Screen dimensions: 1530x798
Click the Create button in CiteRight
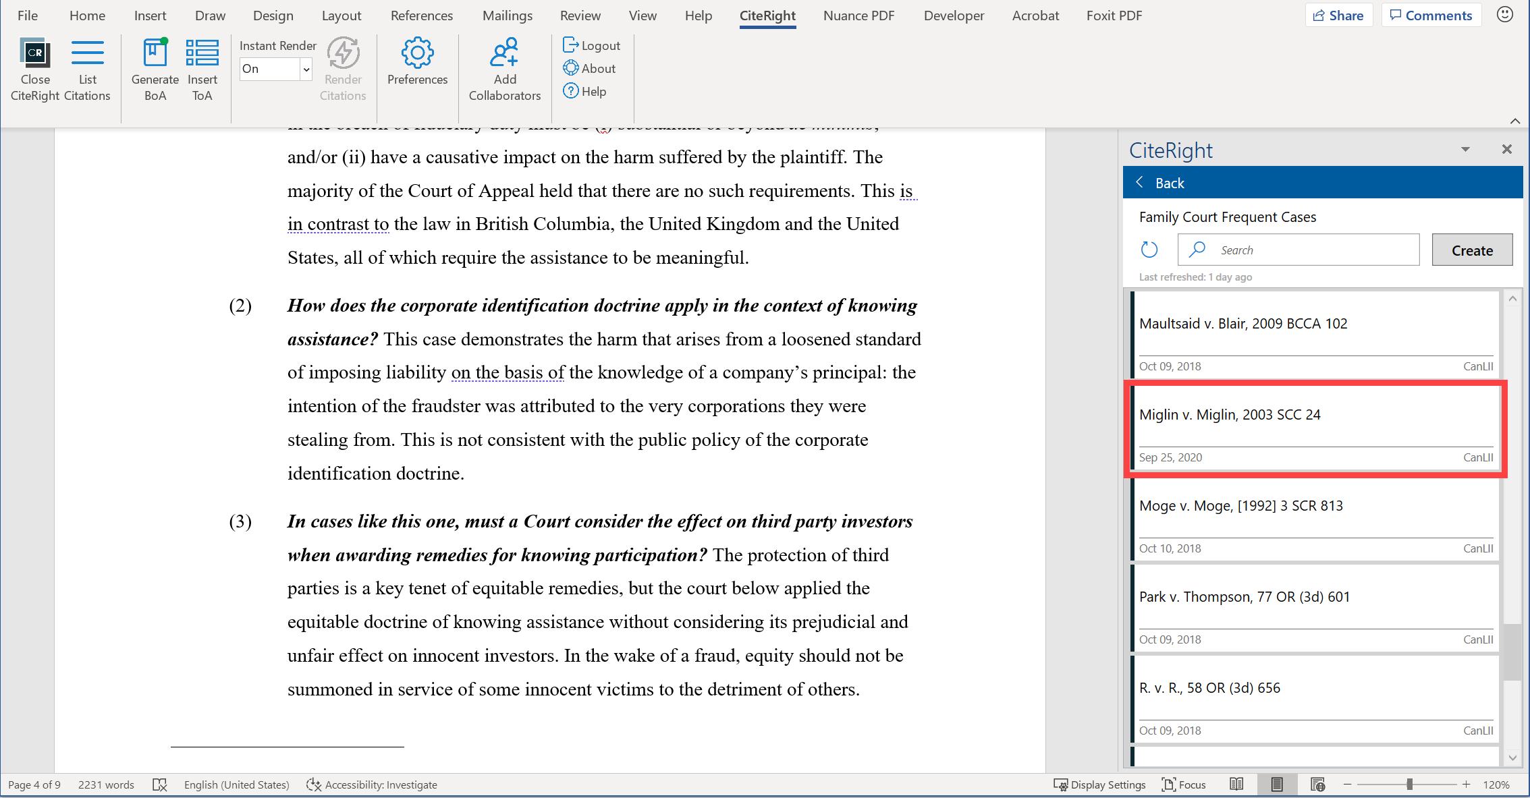click(1472, 250)
